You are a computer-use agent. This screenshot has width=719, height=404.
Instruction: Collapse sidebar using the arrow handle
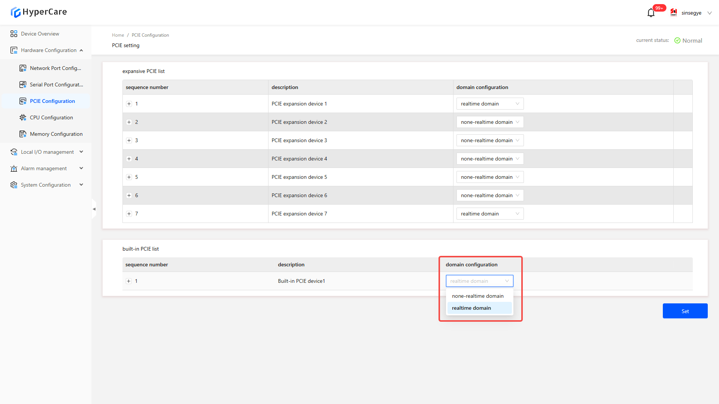point(94,209)
